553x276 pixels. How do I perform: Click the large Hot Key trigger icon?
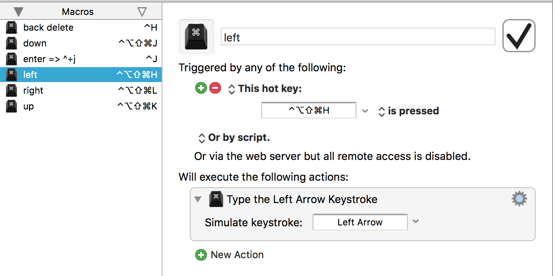click(x=196, y=36)
